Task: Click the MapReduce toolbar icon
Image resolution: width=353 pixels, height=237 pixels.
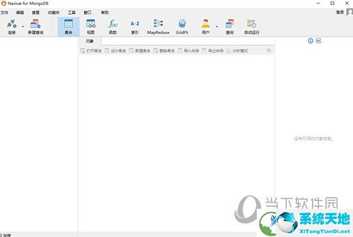Action: point(159,23)
